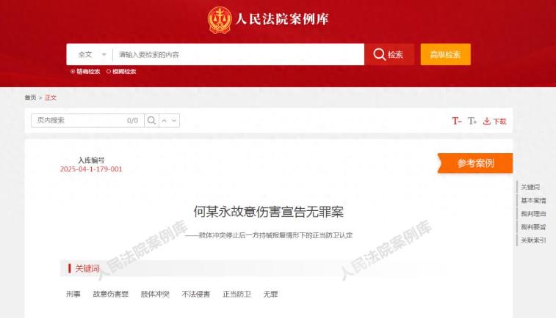Click the court emblem logo
Screen dimensions: 556x318
pos(220,20)
